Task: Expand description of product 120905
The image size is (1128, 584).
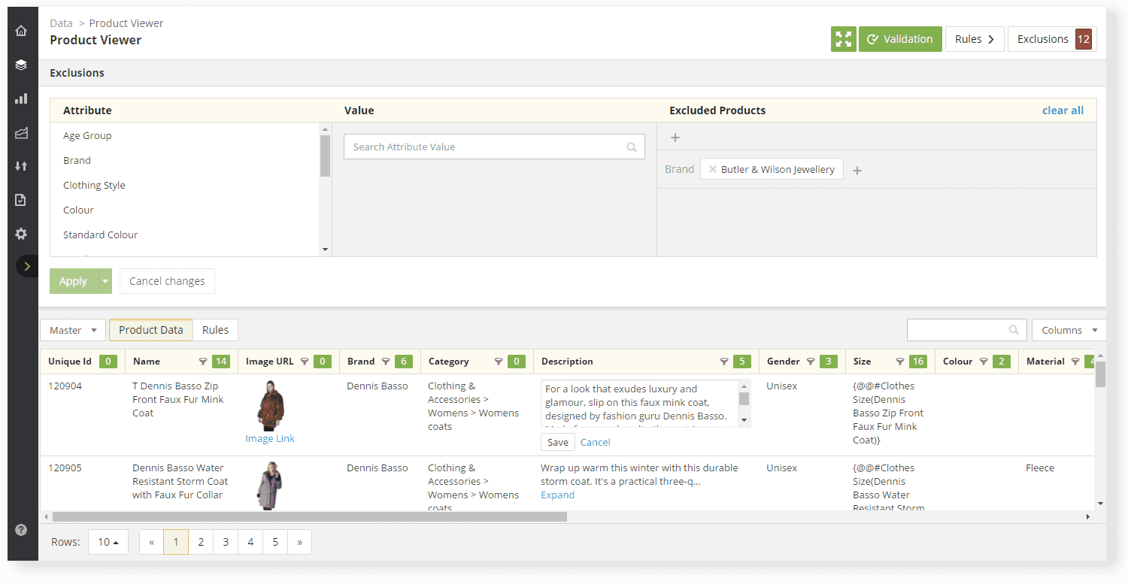Action: click(x=557, y=495)
